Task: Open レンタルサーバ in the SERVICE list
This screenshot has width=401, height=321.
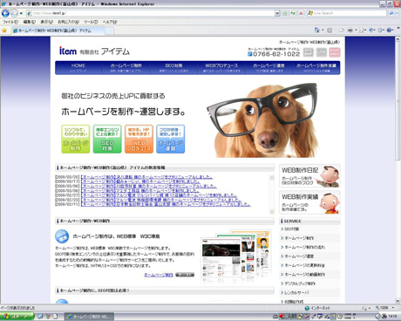Action: point(296,292)
